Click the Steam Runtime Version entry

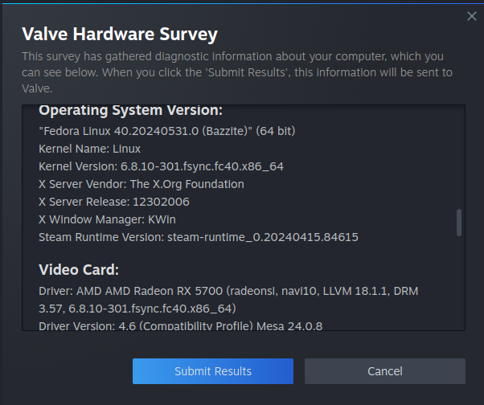pyautogui.click(x=198, y=237)
